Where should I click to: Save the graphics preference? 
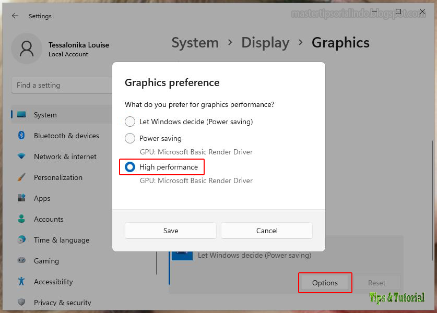171,231
